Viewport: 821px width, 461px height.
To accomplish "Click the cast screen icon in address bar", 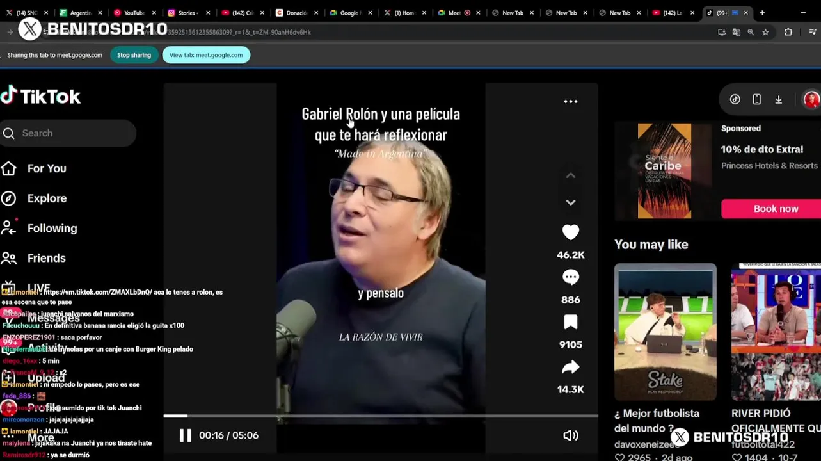I will pos(722,32).
